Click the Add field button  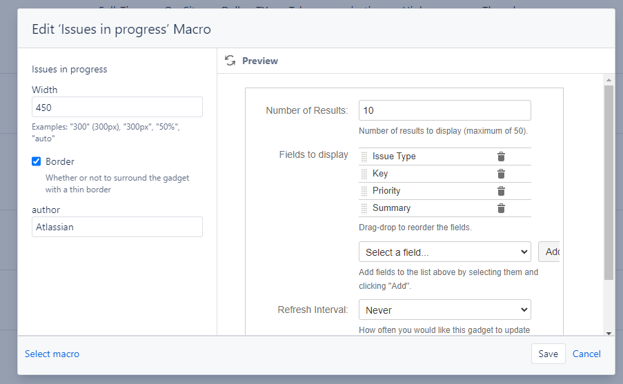(549, 252)
